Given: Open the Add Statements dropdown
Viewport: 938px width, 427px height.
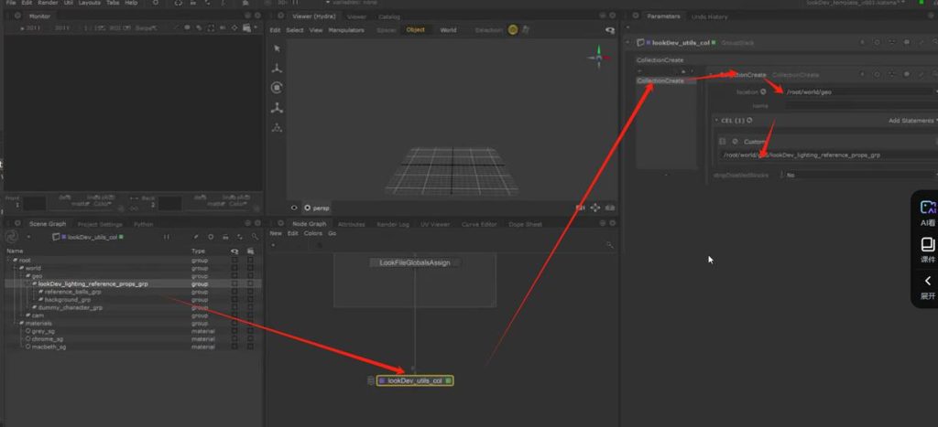Looking at the screenshot, I should 911,121.
